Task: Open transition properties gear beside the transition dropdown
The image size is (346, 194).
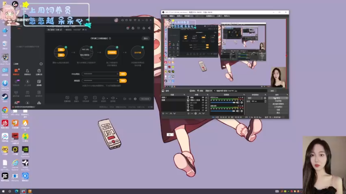Action: pyautogui.click(x=265, y=98)
